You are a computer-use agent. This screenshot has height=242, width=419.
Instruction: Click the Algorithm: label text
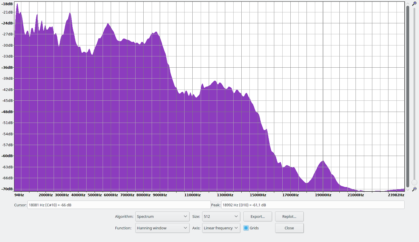(124, 216)
